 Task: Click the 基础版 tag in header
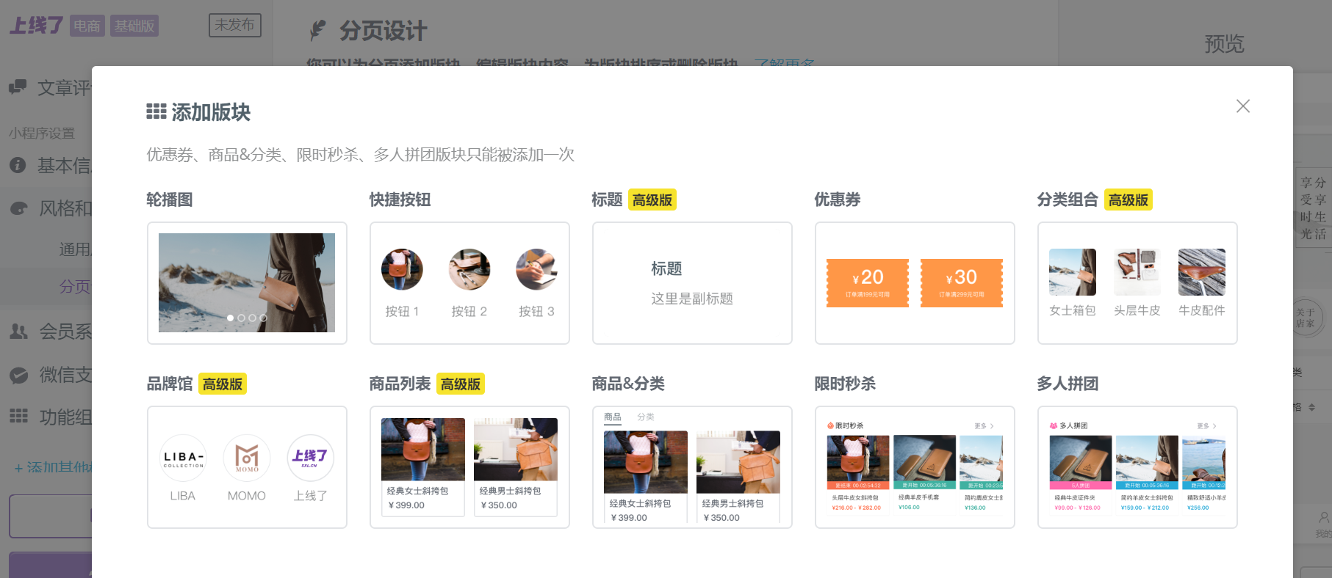tap(134, 26)
